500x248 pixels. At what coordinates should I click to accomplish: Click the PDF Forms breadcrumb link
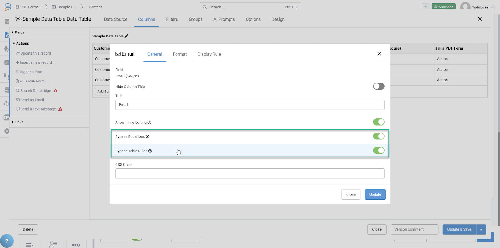[28, 7]
